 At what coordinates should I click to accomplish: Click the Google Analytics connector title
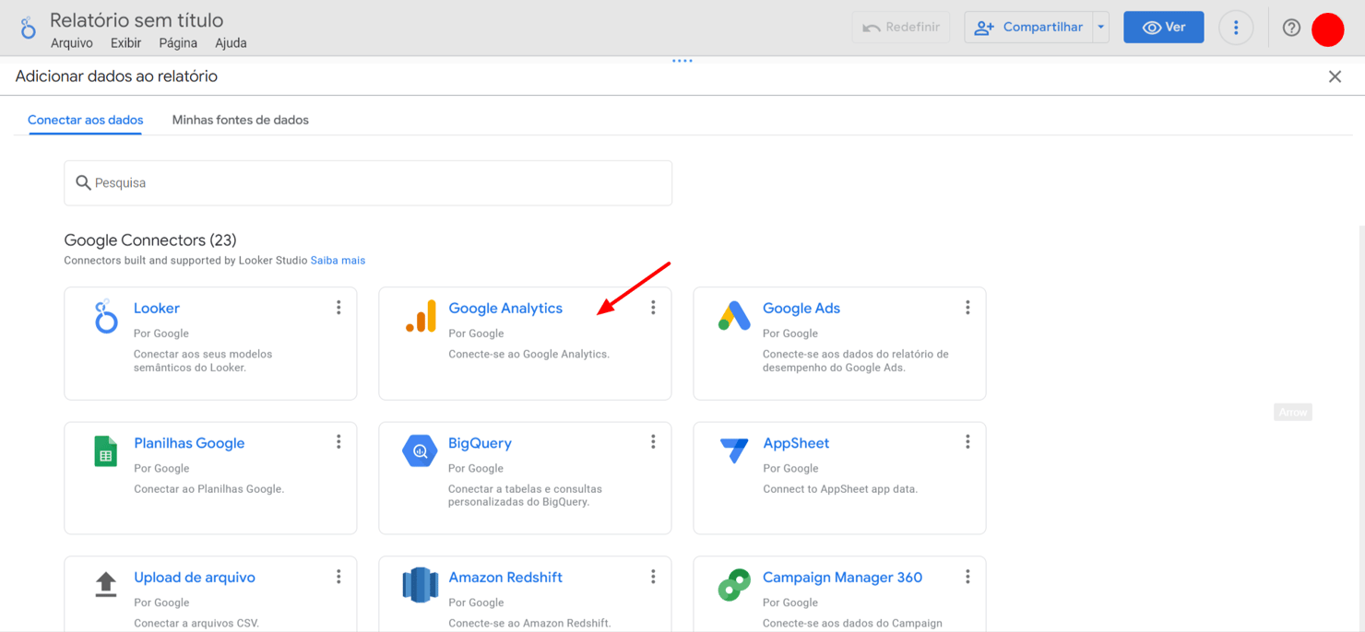(505, 308)
